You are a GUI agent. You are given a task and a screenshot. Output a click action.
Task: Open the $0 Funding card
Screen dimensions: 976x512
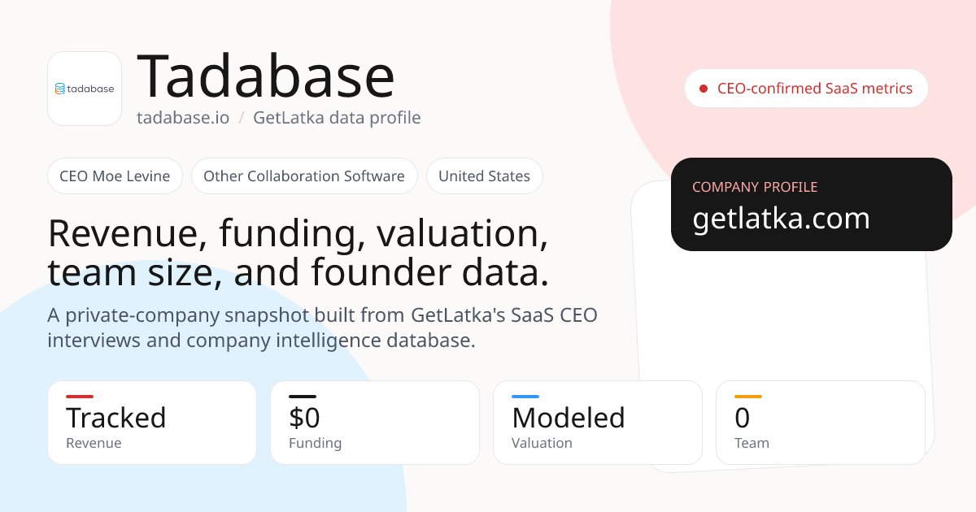[375, 423]
